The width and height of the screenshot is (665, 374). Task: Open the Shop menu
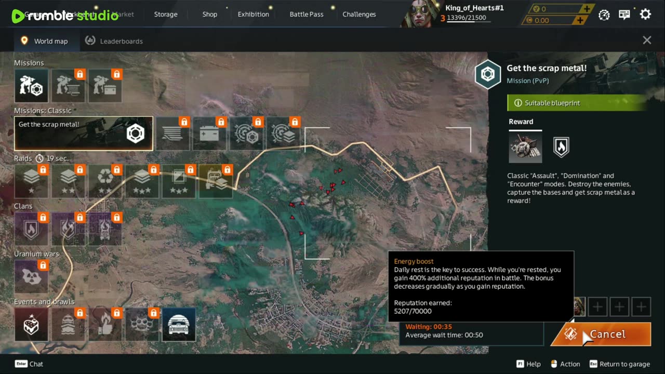(210, 14)
